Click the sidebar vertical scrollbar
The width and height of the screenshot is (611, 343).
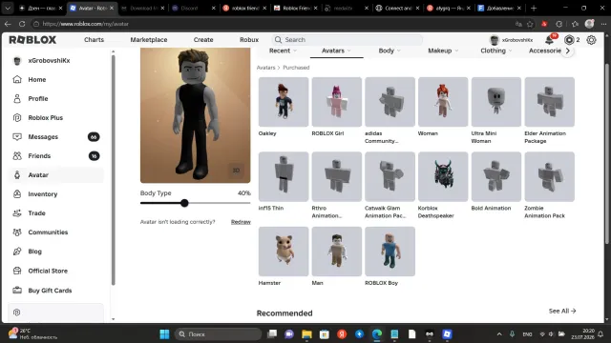tap(113, 170)
